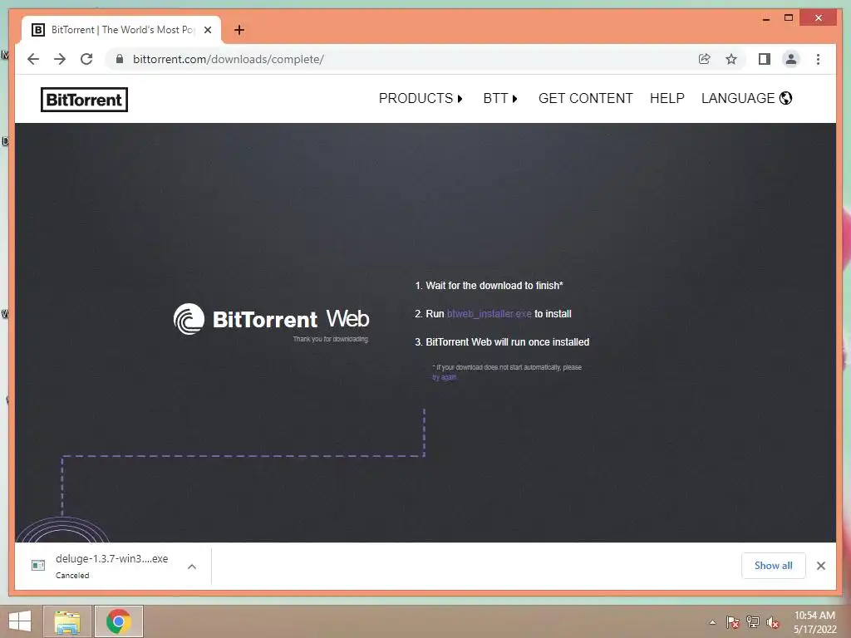Select the BitTorrent browser tab

121,30
